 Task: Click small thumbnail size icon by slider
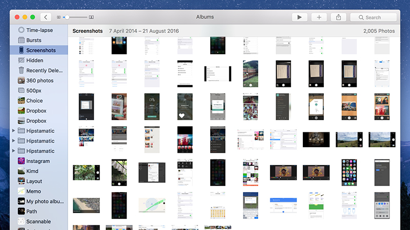[58, 17]
